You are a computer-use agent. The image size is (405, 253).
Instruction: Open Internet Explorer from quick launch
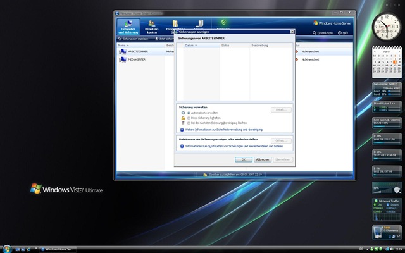point(28,249)
